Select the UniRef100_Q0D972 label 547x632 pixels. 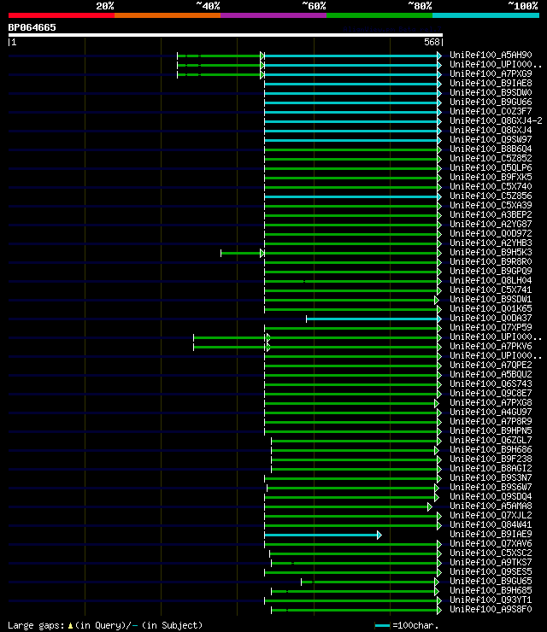[491, 233]
